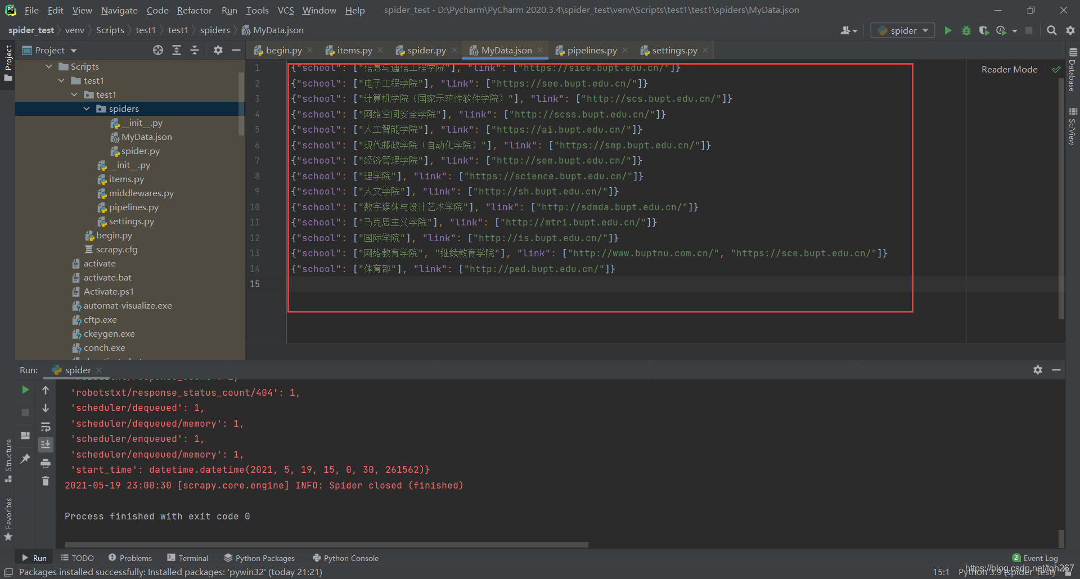Stop the process in the Run panel
Image resolution: width=1080 pixels, height=579 pixels.
click(x=25, y=413)
